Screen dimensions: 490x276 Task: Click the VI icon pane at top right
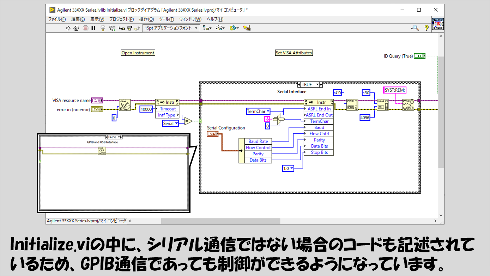[438, 24]
